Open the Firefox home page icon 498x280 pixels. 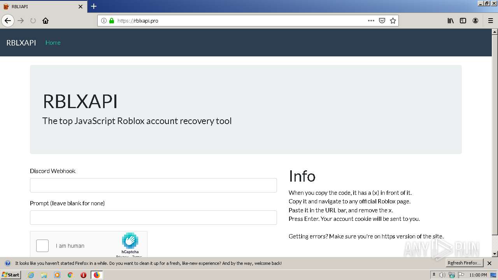coord(46,21)
